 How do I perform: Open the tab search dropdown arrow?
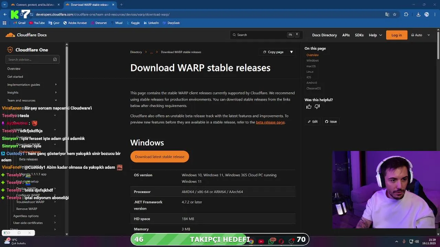click(4, 5)
